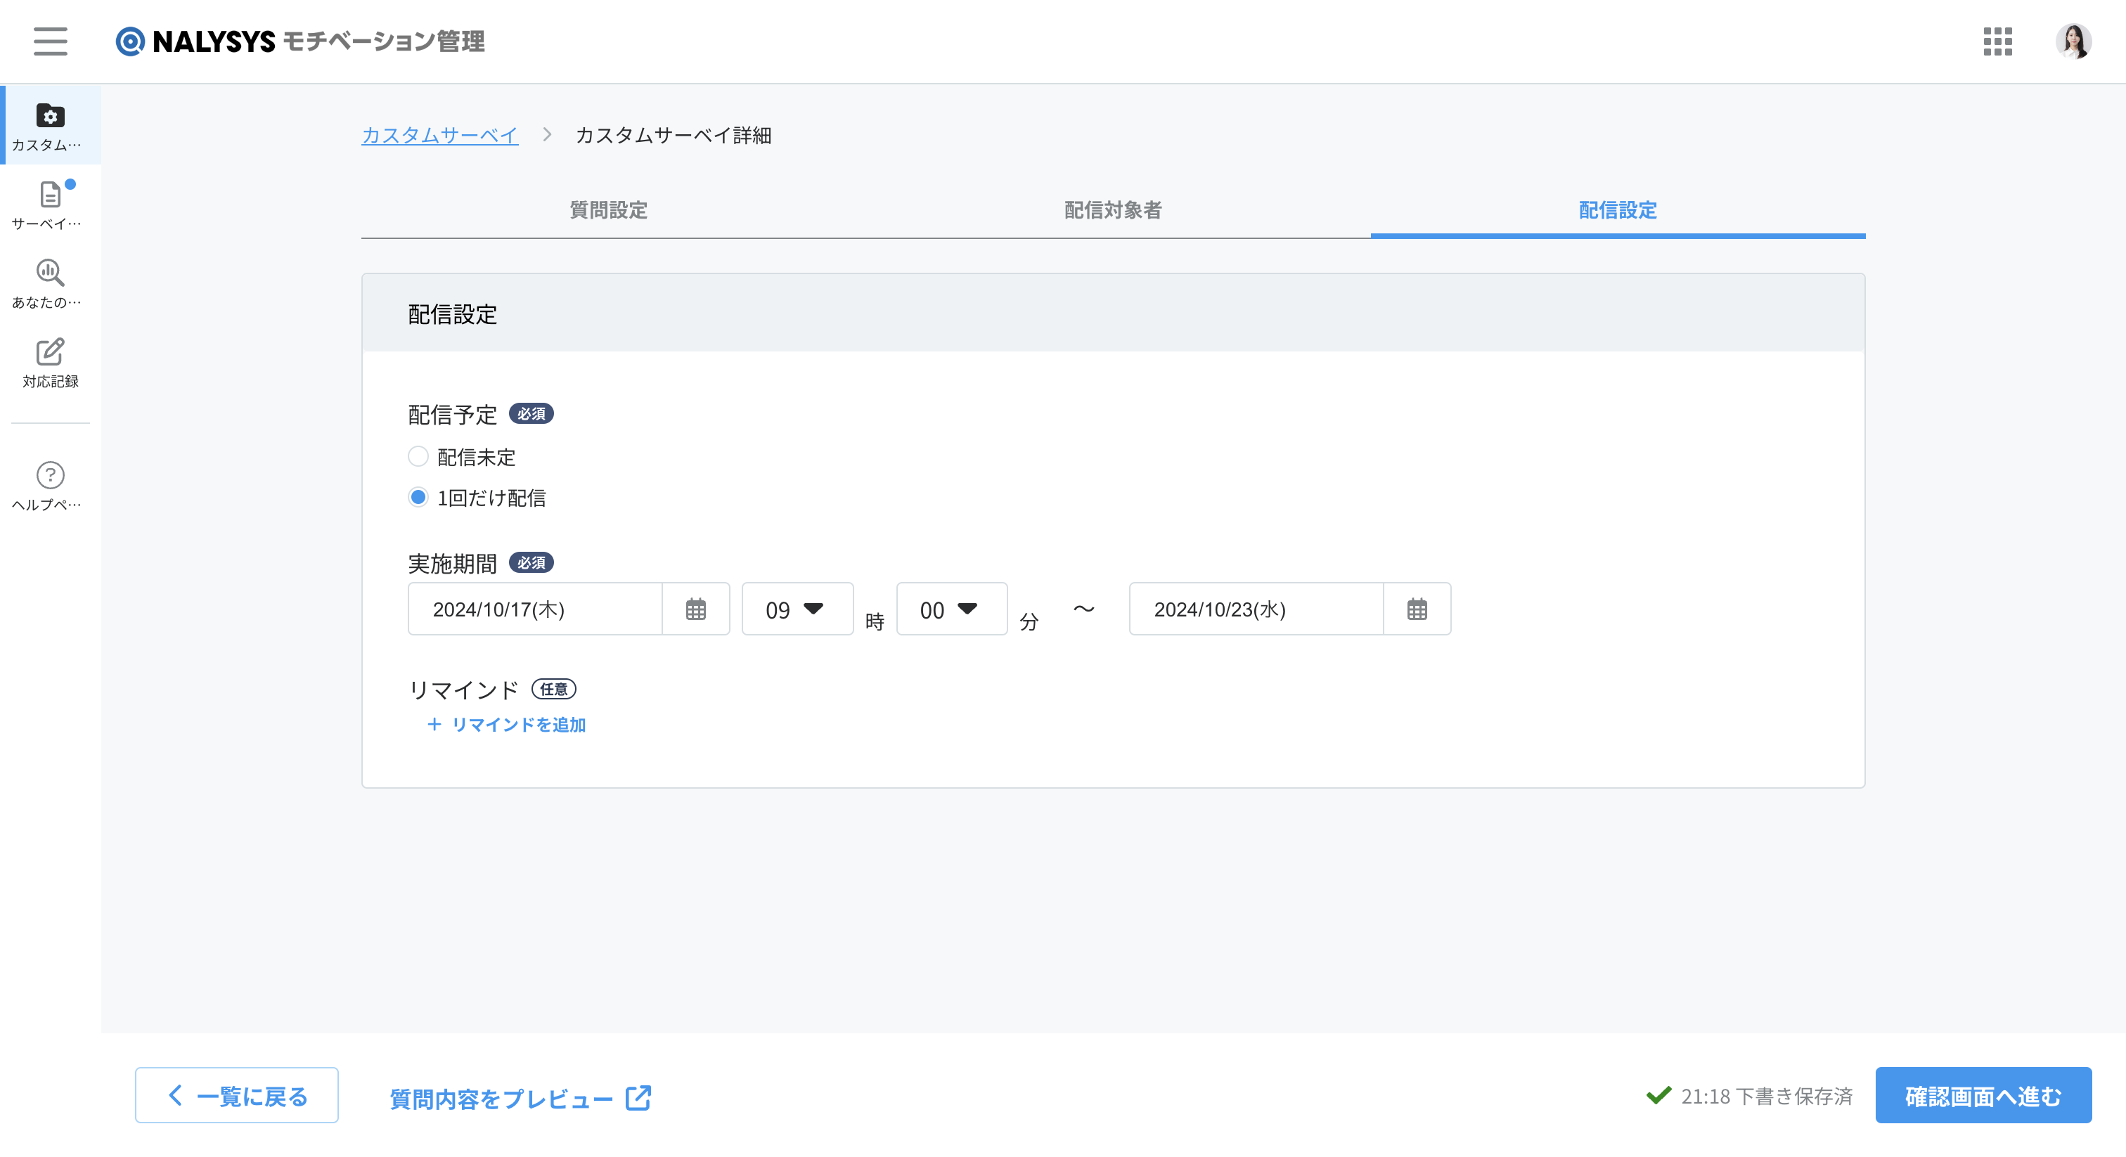Click 確認画面へ進む button
Screen dimensions: 2126x1157
point(1983,1095)
